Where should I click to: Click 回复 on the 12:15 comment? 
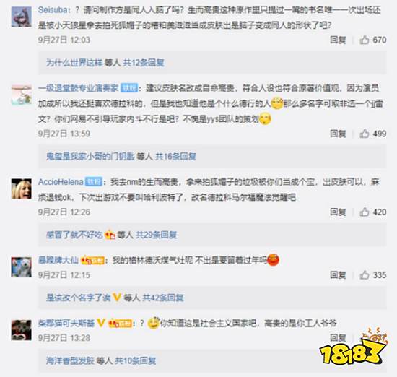pyautogui.click(x=338, y=274)
